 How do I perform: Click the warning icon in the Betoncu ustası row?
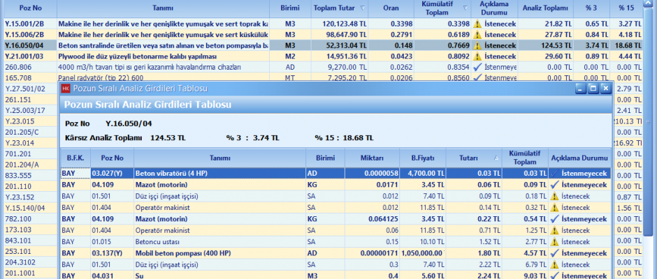(555, 241)
